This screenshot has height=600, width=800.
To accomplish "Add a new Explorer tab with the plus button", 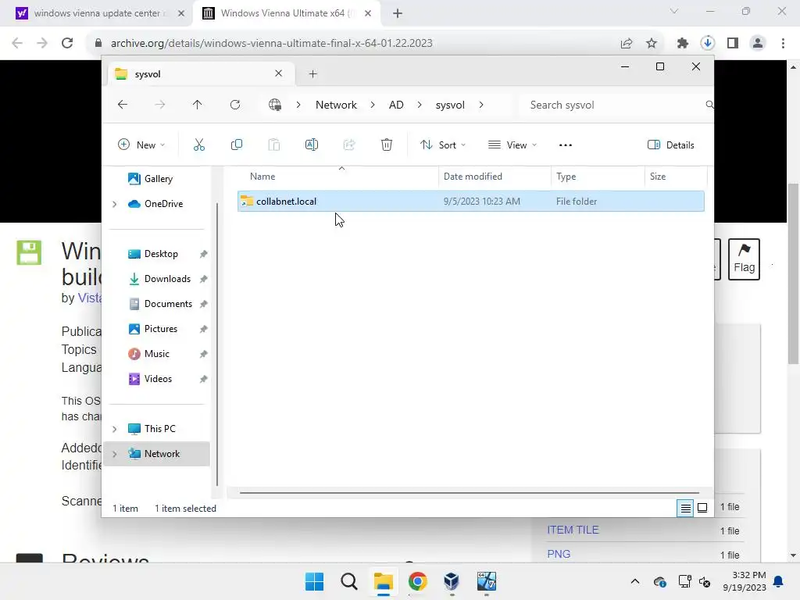I will pos(312,74).
